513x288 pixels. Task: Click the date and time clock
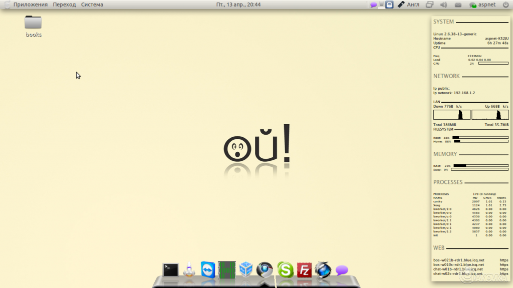[x=238, y=5]
